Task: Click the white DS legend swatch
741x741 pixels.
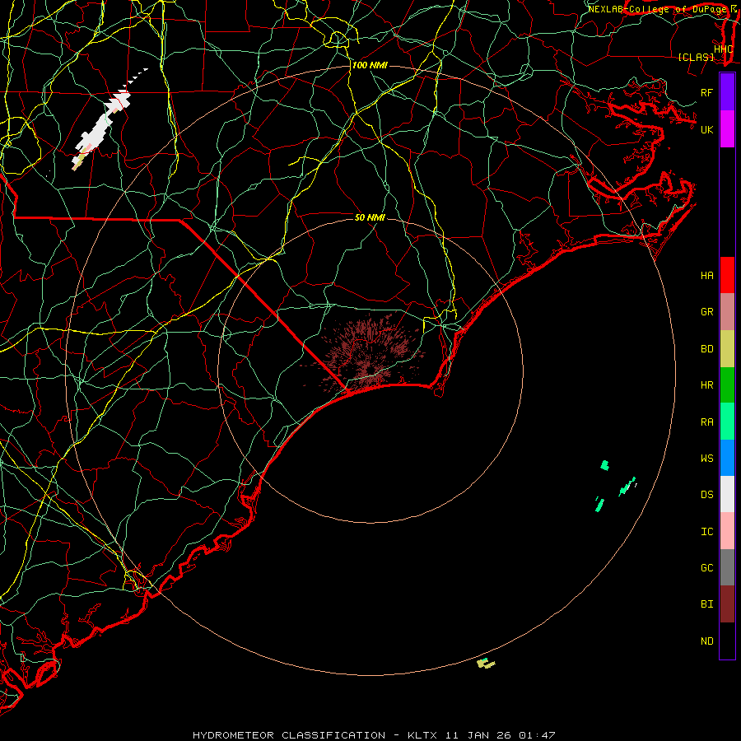Action: coord(727,494)
